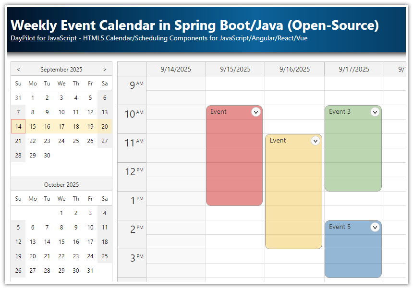The height and width of the screenshot is (289, 413).
Task: Open the red Event's dropdown chevron
Action: pos(255,111)
